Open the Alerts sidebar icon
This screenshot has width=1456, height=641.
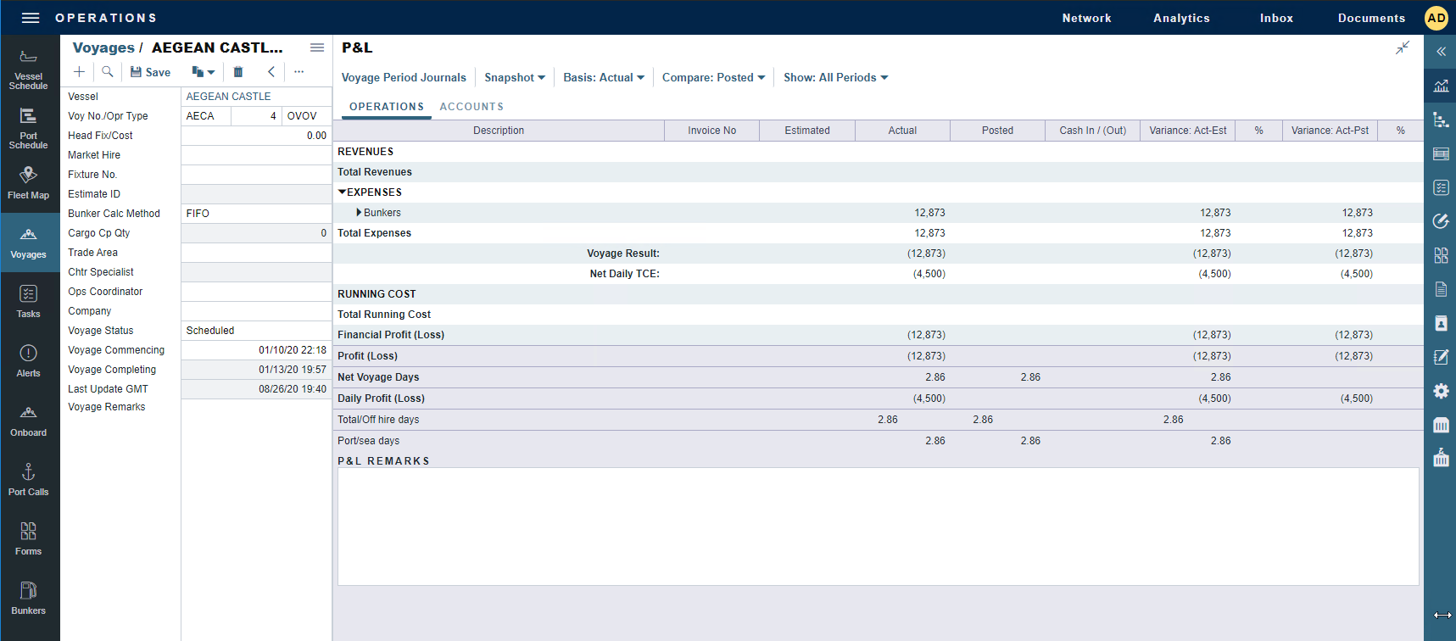click(28, 360)
